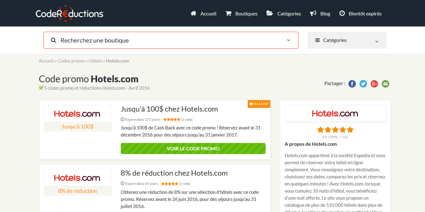Click the Partager label
Screen dimensions: 425x212
(335, 84)
